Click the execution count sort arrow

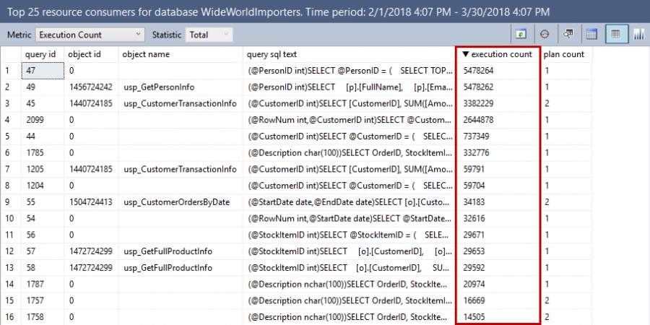click(x=465, y=54)
